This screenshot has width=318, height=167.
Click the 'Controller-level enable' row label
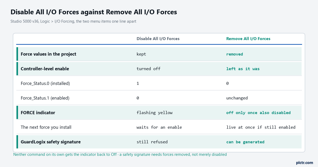pyautogui.click(x=45, y=69)
